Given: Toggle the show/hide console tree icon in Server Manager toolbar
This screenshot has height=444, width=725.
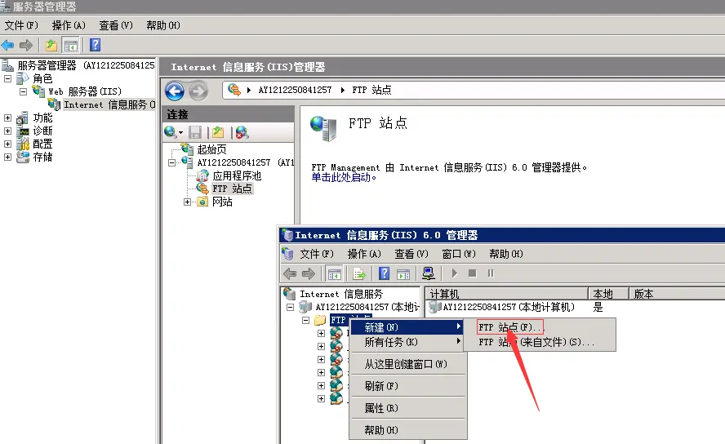Looking at the screenshot, I should [71, 45].
